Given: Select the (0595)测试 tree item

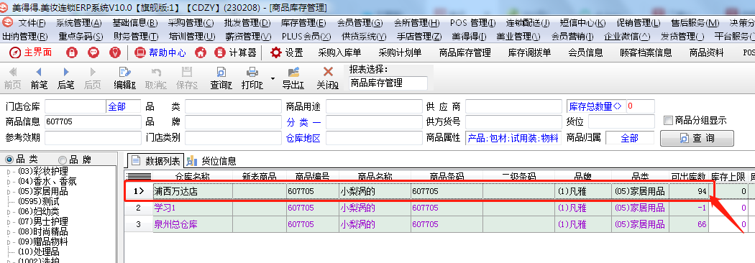Looking at the screenshot, I should (39, 201).
